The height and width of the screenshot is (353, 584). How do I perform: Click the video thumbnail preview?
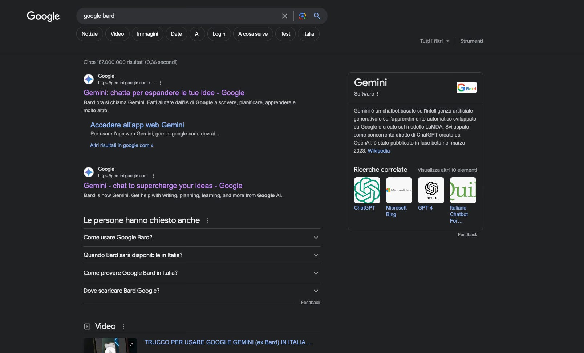[110, 345]
